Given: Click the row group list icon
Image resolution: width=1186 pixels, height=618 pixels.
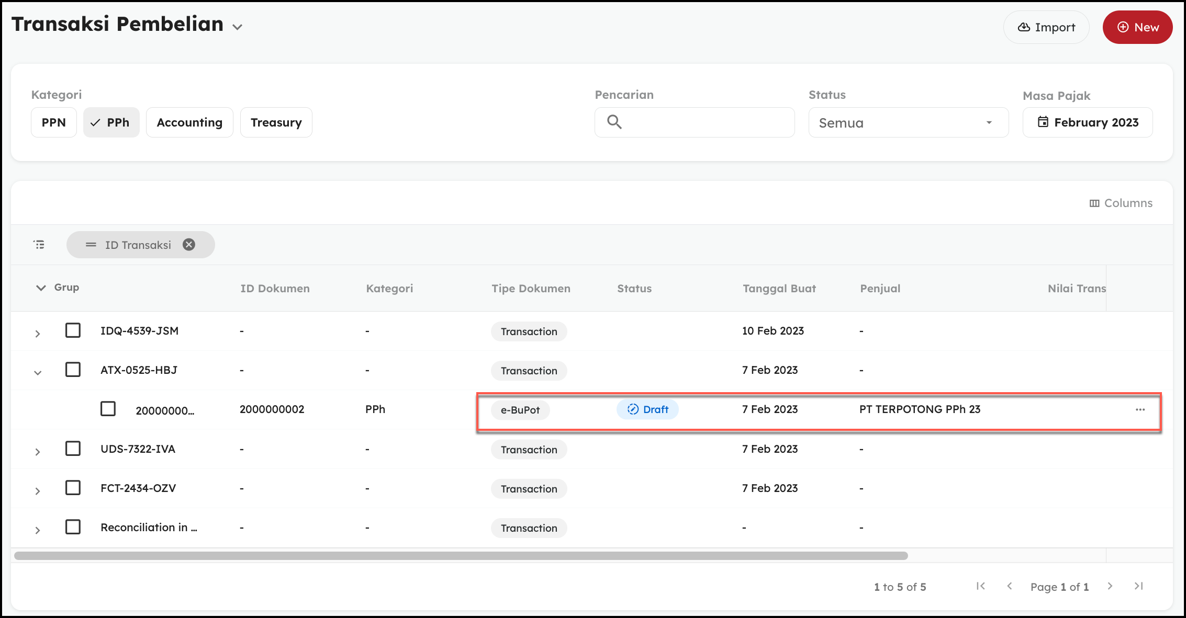Looking at the screenshot, I should point(39,245).
